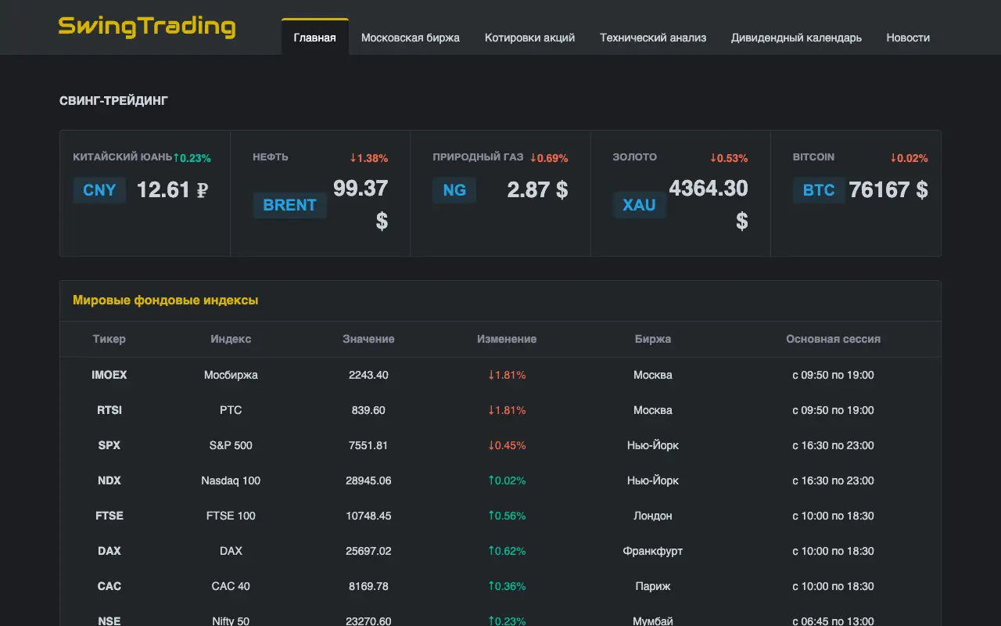Click the XAU ticker badge

639,205
